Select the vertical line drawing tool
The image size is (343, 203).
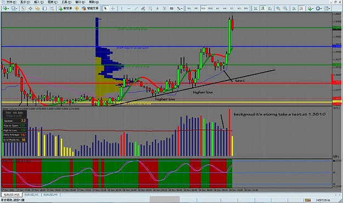[122, 8]
